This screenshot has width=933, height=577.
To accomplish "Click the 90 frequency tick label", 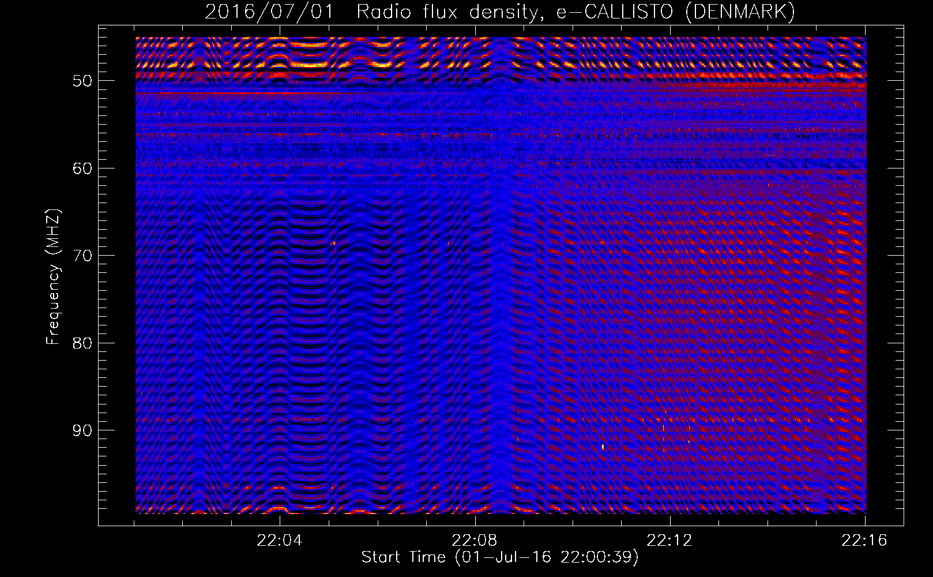I will pos(82,430).
